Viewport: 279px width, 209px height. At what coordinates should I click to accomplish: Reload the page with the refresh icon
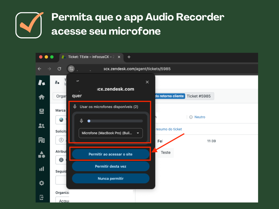(59, 69)
